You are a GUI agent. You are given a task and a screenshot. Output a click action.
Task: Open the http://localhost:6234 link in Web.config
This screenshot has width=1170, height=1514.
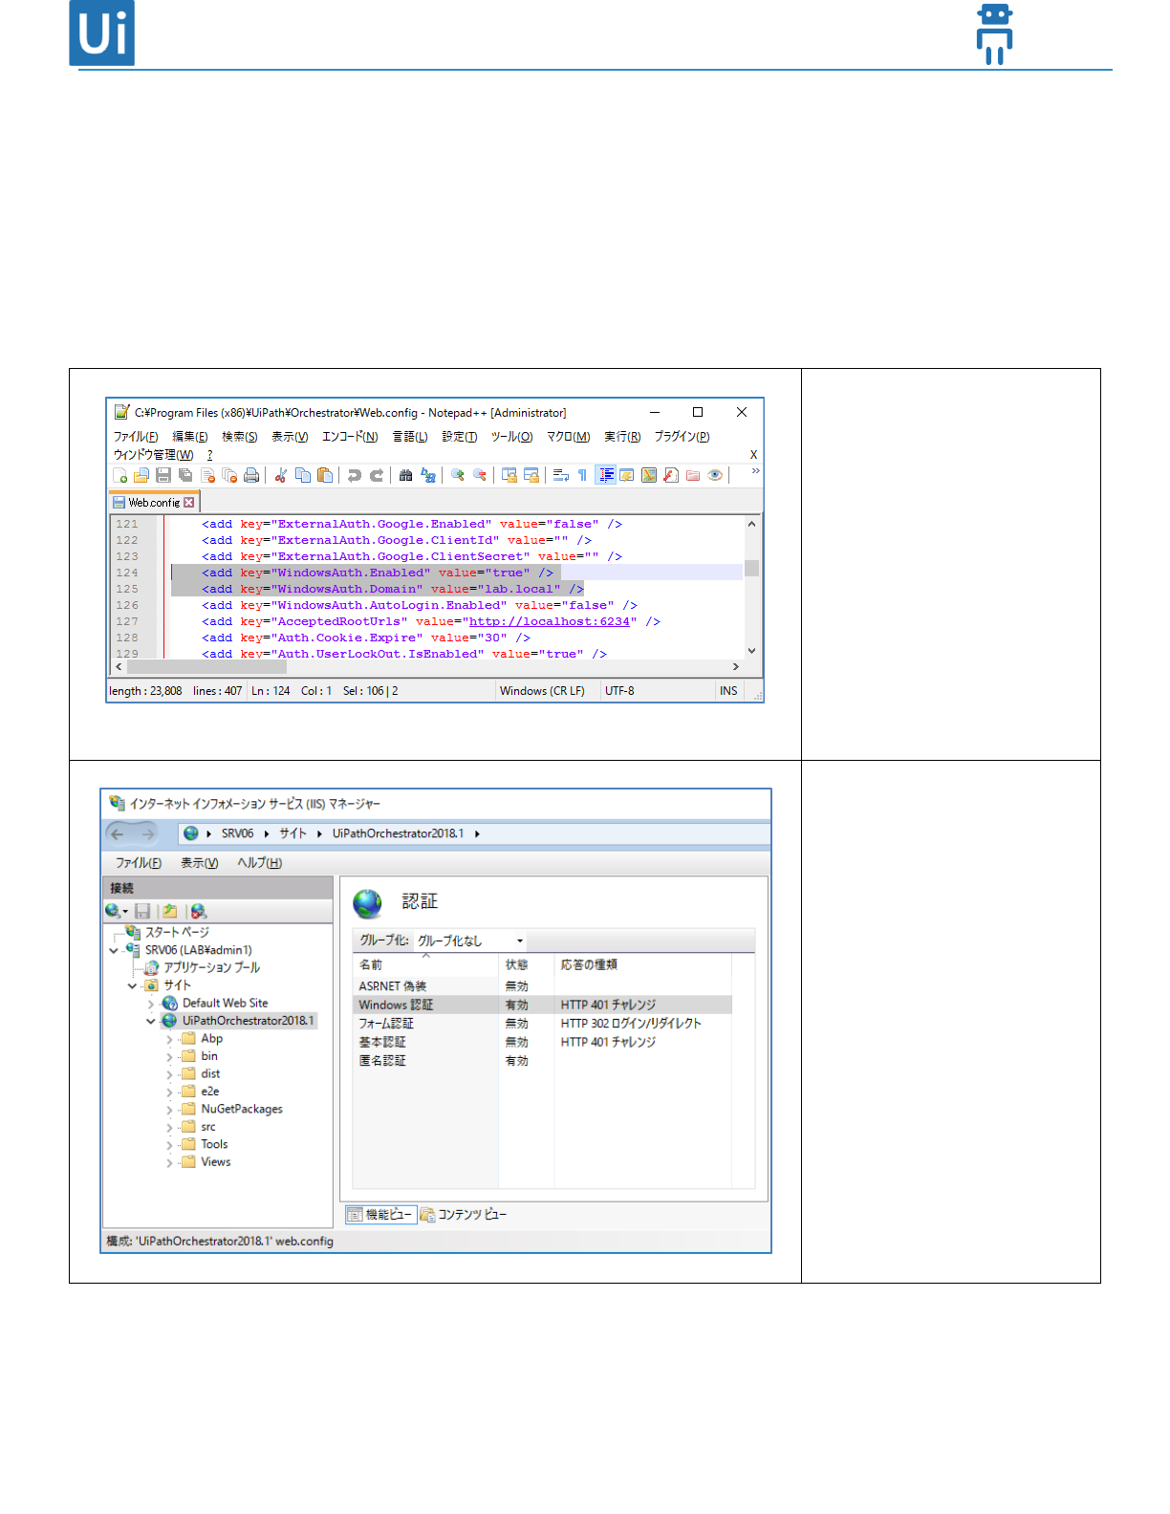pyautogui.click(x=550, y=621)
